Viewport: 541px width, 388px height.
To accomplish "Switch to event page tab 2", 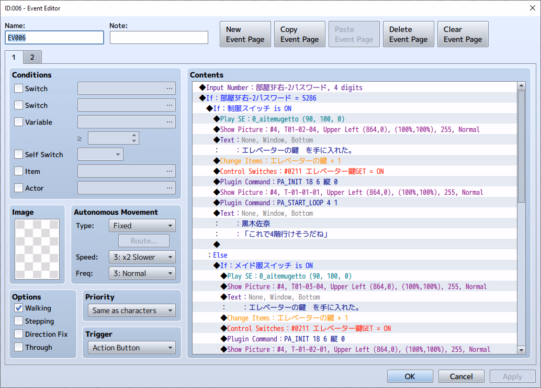I will pos(32,57).
